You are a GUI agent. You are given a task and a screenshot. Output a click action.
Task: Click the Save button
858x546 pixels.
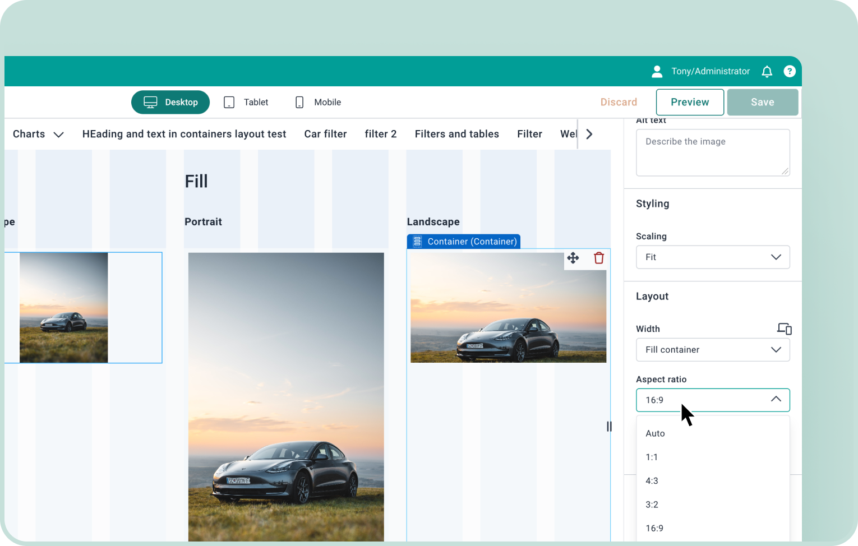[x=763, y=102]
